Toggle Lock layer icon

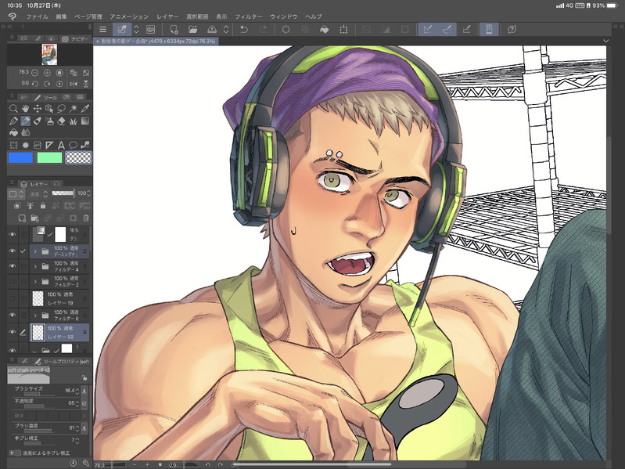(x=43, y=206)
